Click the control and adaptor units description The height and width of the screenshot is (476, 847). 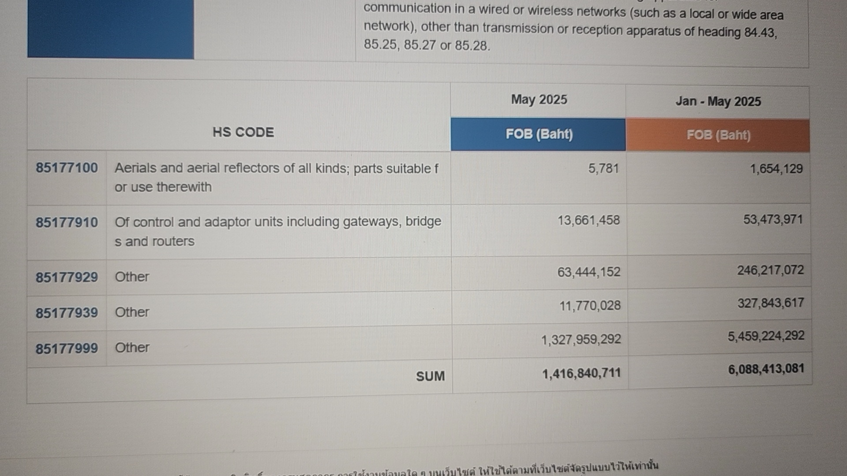[x=278, y=231]
